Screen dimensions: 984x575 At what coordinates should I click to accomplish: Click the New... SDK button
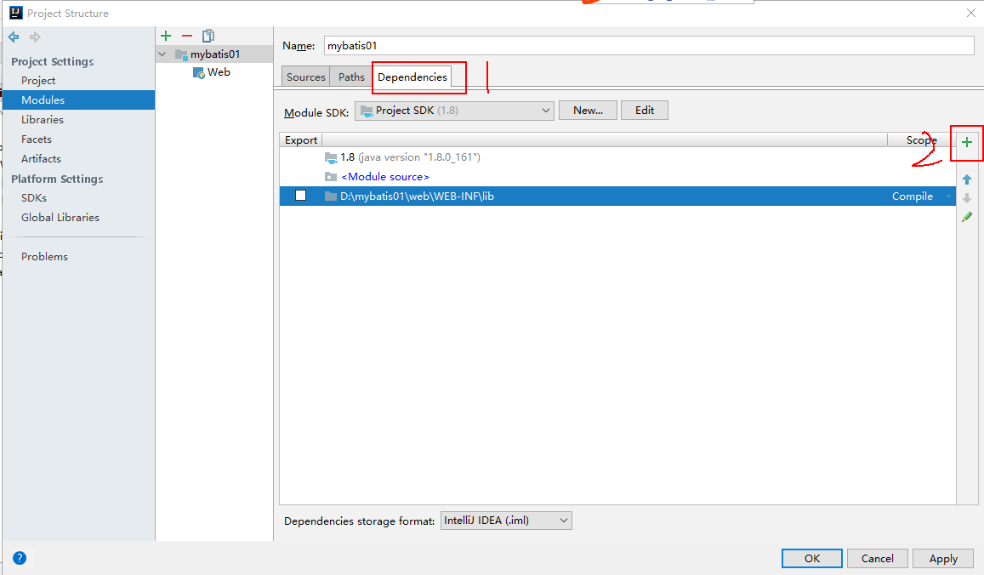click(588, 111)
